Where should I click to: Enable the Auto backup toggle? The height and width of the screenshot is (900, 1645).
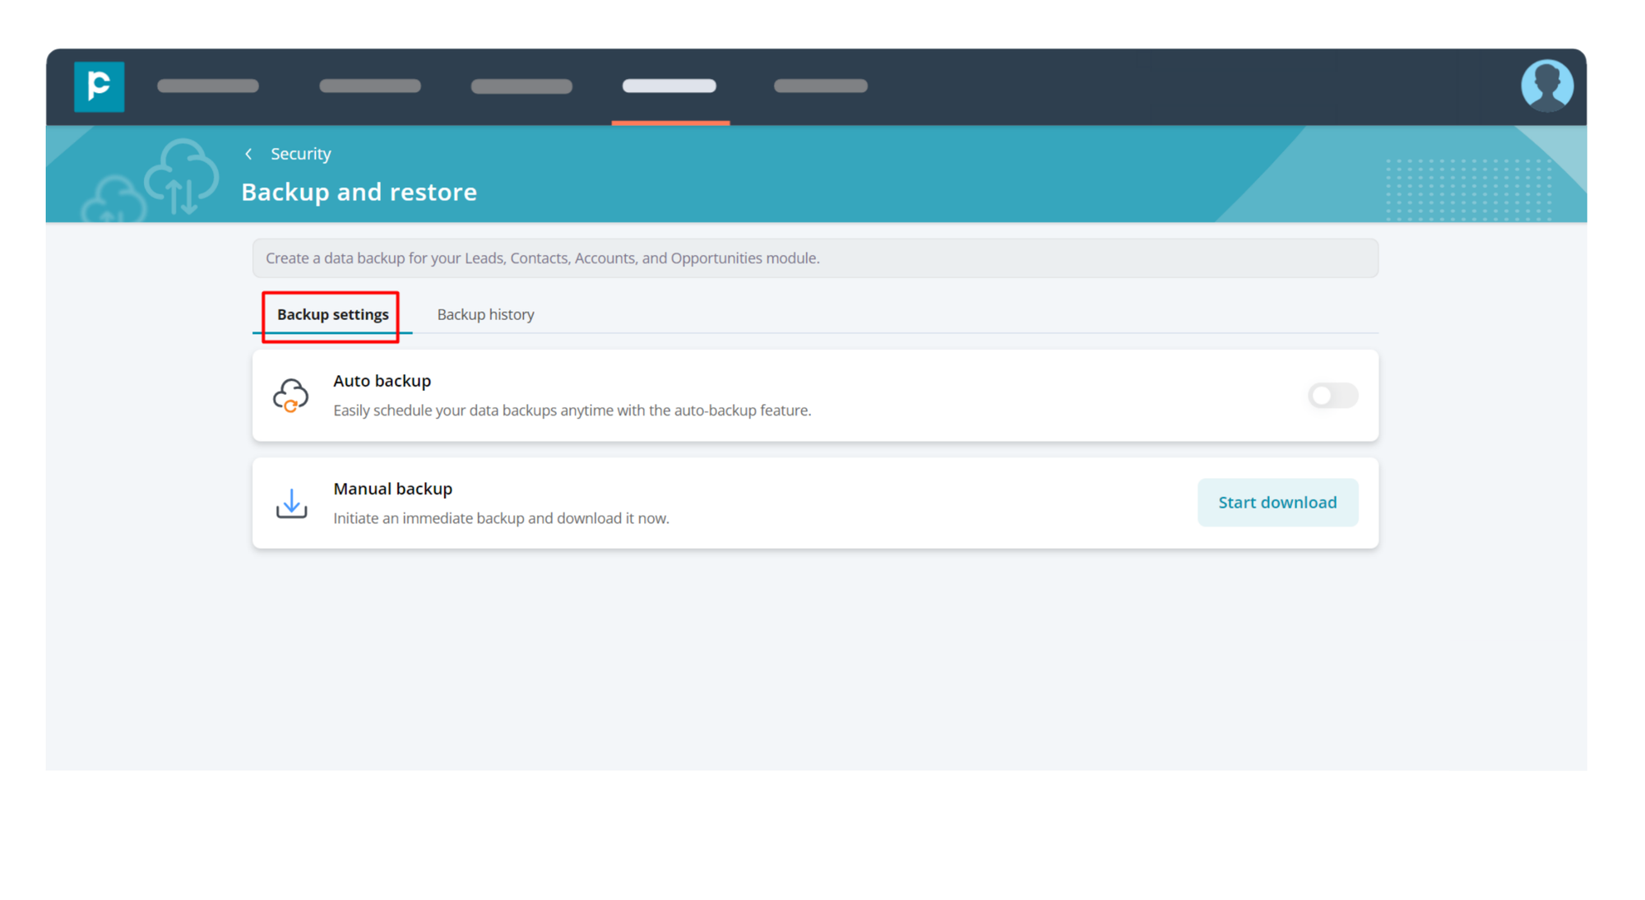click(1332, 396)
